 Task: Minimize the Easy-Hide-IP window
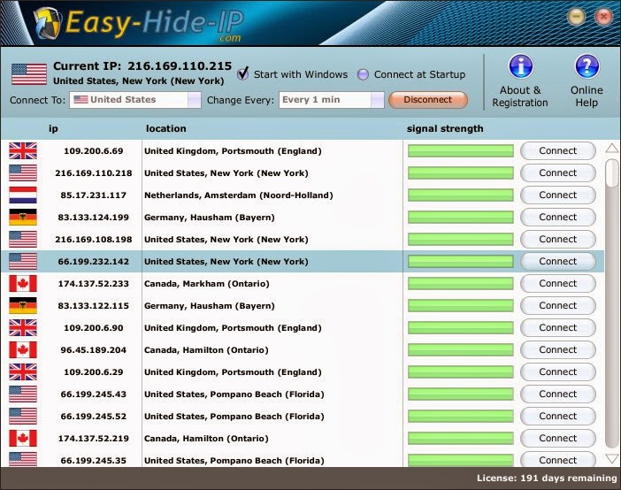point(576,17)
